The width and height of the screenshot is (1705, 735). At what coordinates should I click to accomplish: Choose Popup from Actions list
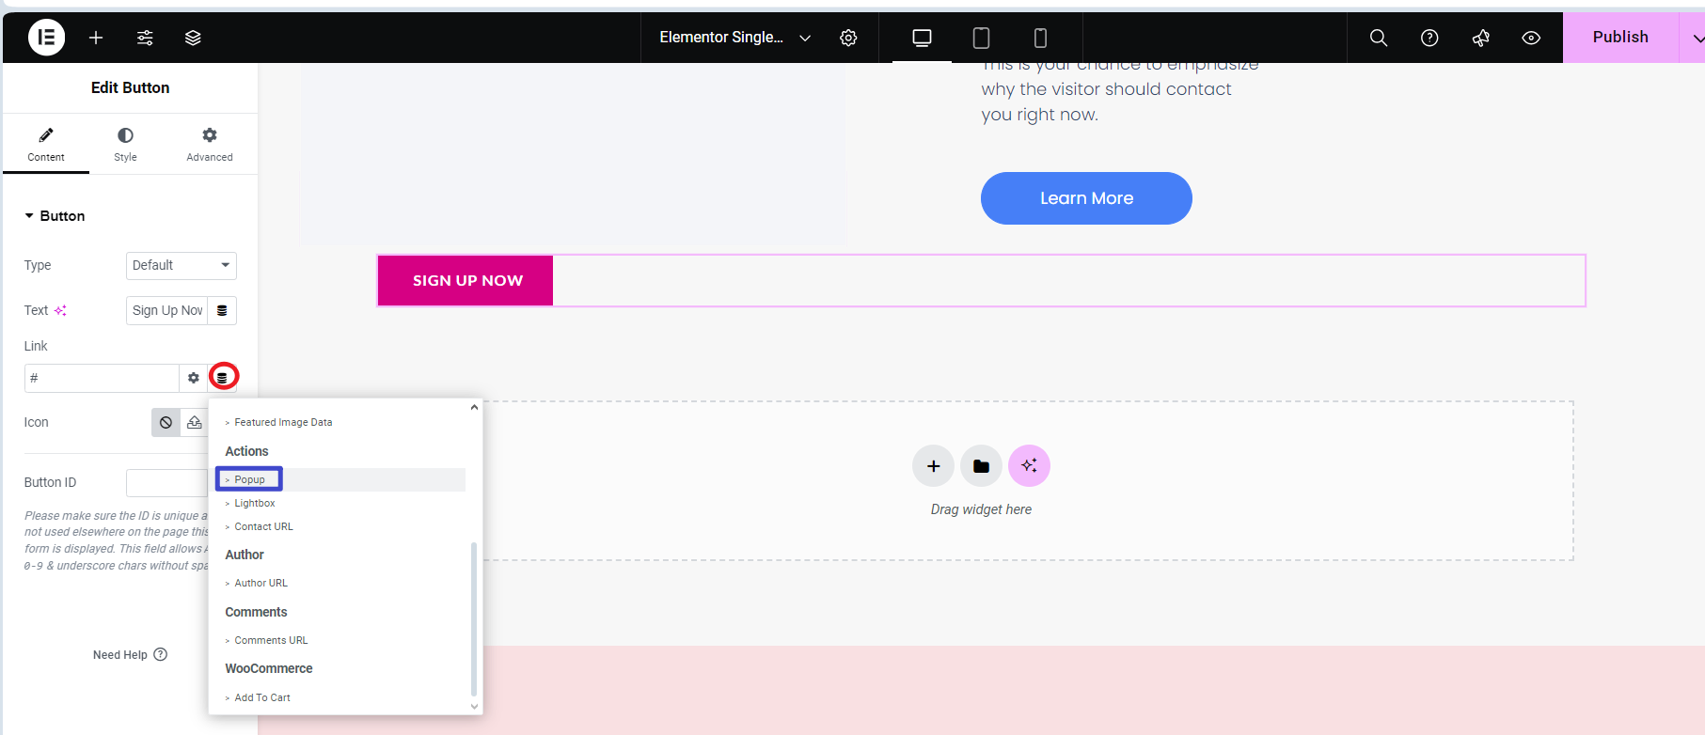[250, 479]
